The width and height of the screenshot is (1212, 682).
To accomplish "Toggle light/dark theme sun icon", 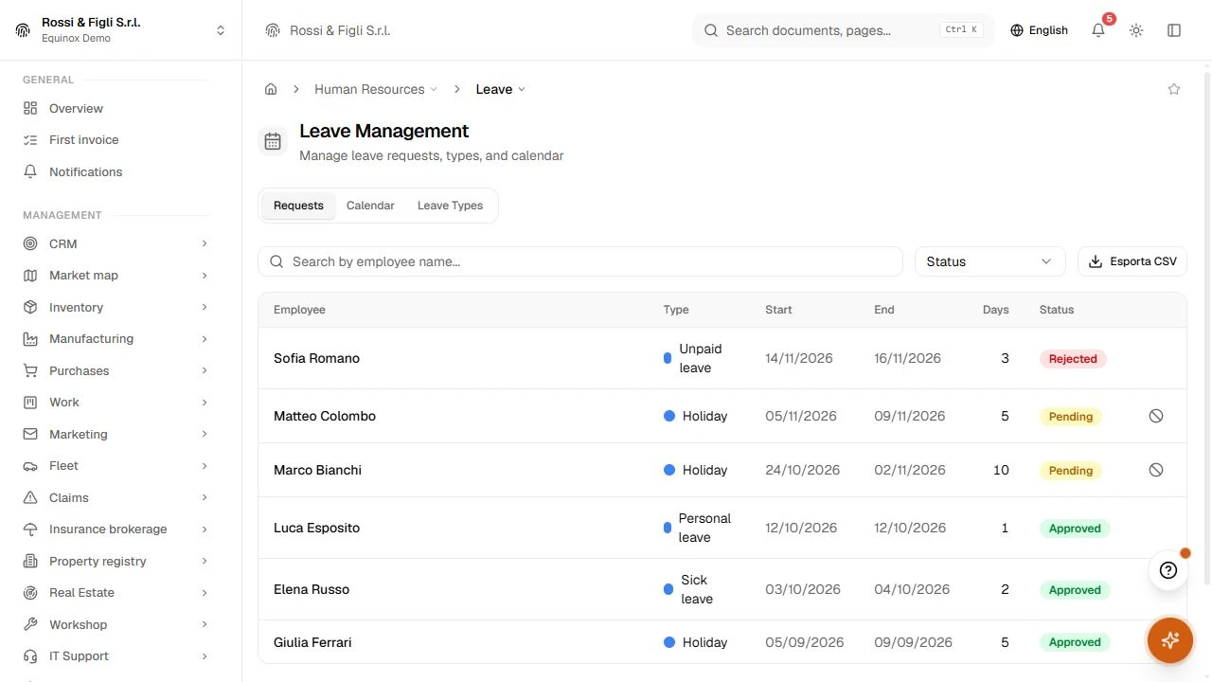I will (1136, 30).
